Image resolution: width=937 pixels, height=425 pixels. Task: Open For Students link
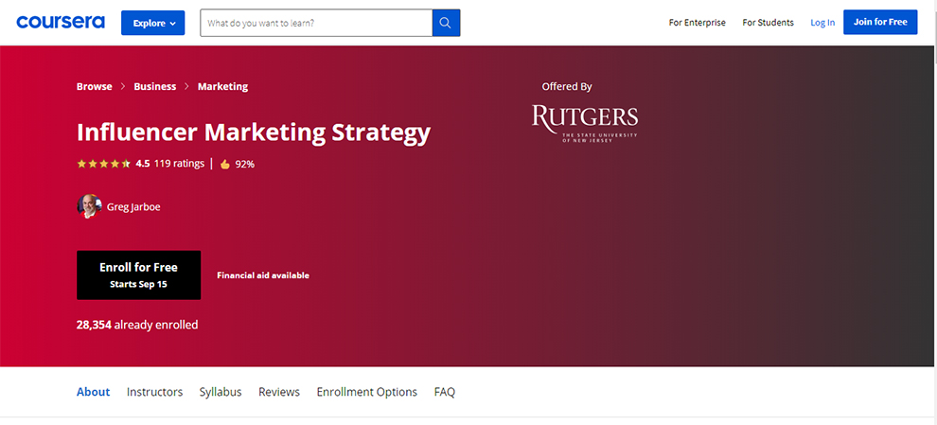pos(768,23)
